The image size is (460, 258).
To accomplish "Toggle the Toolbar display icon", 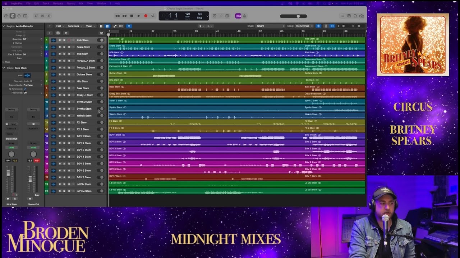I will (25, 16).
